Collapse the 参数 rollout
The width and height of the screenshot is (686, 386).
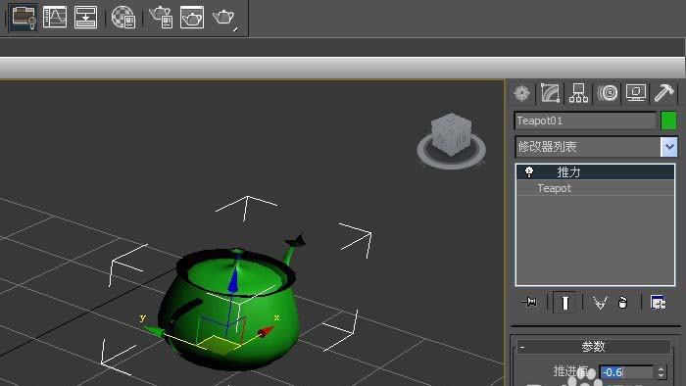(593, 347)
